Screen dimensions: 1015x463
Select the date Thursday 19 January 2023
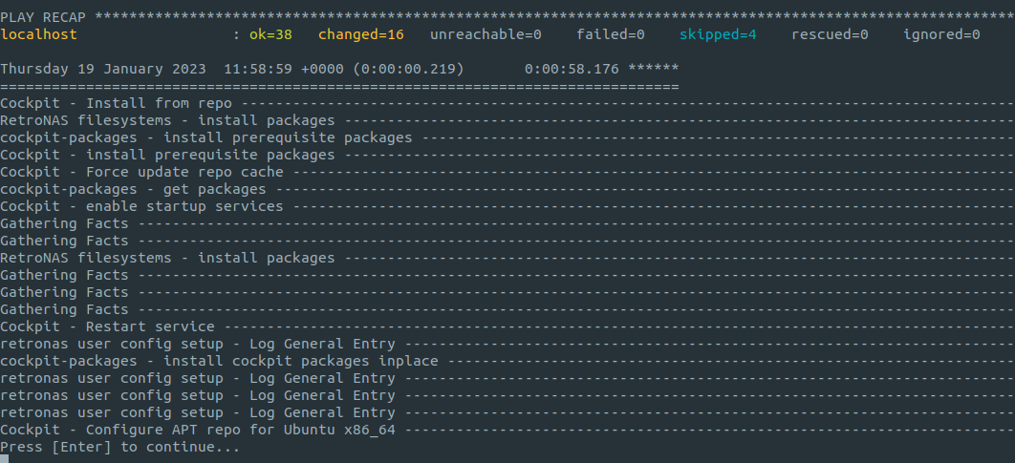click(x=103, y=69)
